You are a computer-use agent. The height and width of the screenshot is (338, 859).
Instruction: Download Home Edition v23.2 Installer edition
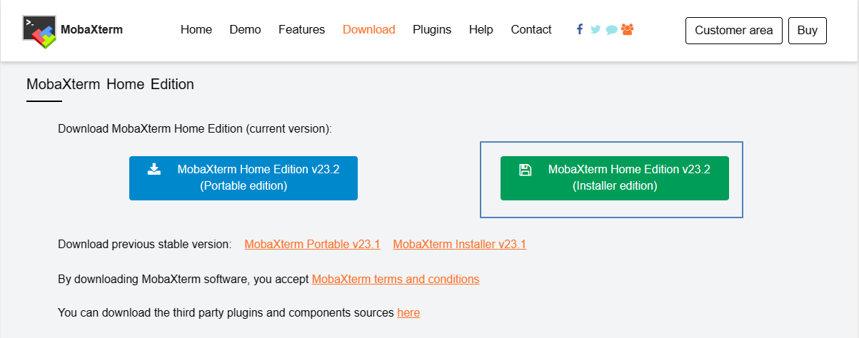click(615, 178)
